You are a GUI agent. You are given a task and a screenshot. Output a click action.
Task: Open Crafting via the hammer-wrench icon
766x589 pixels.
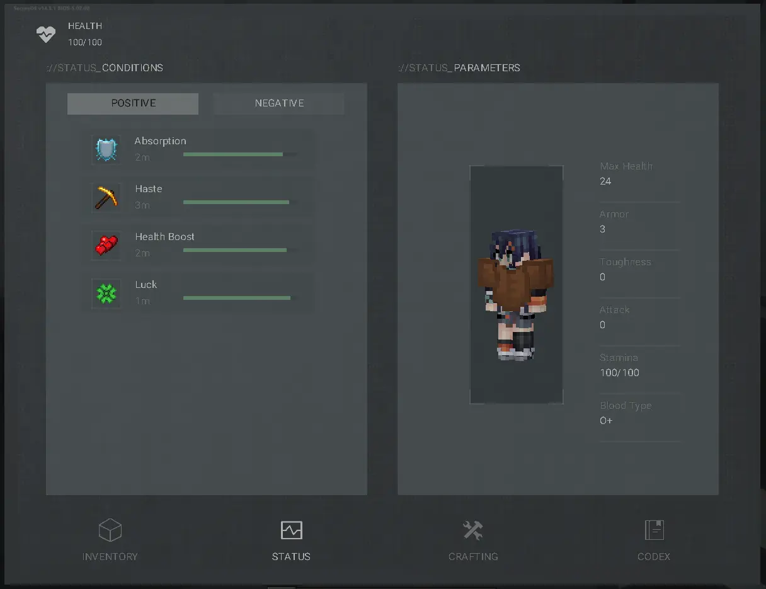pos(473,530)
